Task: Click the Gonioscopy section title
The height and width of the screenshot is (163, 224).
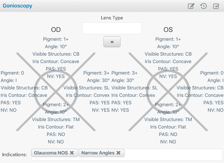Action: tap(18, 6)
